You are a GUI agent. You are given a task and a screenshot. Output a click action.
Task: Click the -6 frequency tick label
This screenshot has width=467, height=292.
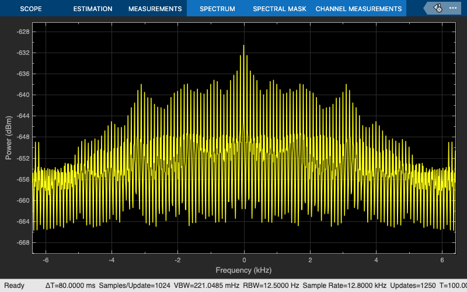[x=46, y=260]
